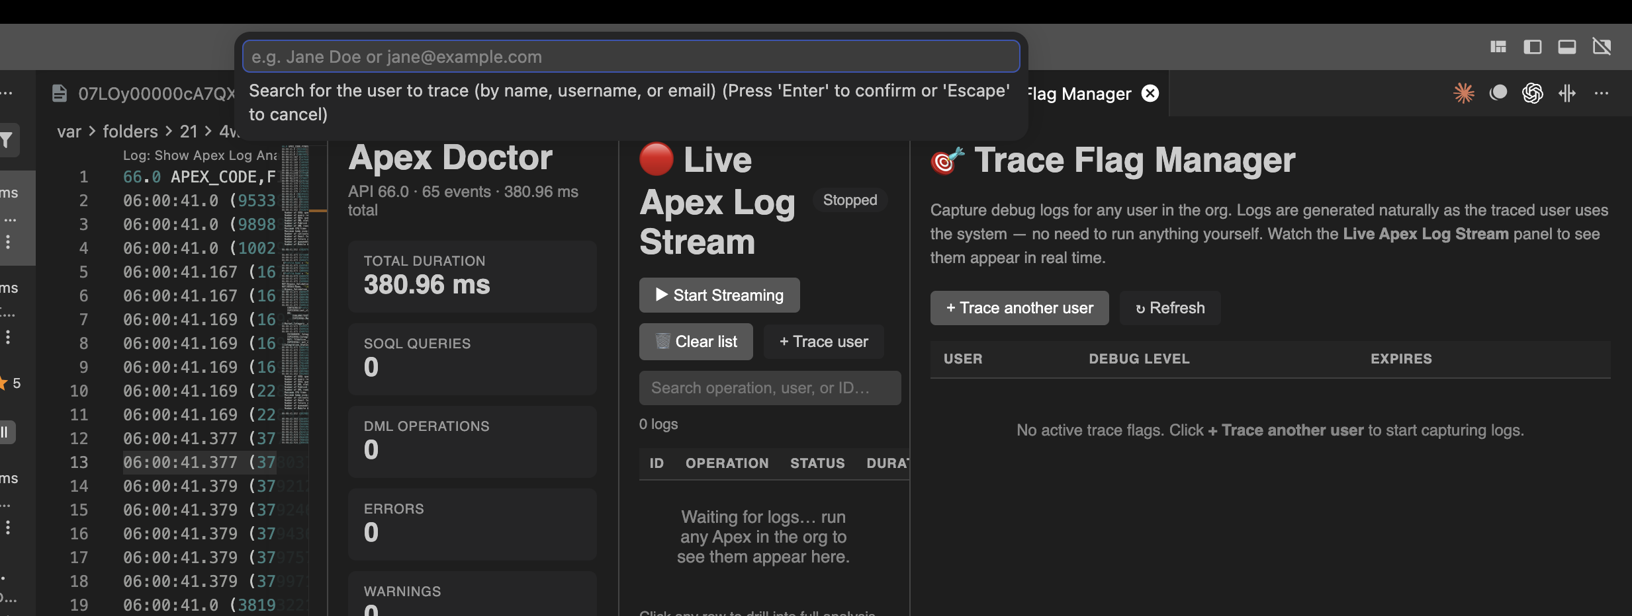Viewport: 1632px width, 616px height.
Task: Click the '0 logs' count text
Action: (x=658, y=424)
